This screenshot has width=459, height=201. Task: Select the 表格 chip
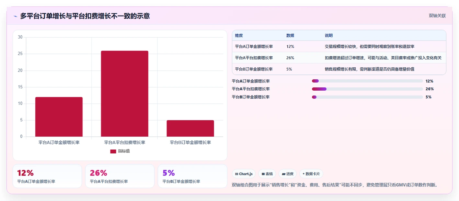click(267, 174)
